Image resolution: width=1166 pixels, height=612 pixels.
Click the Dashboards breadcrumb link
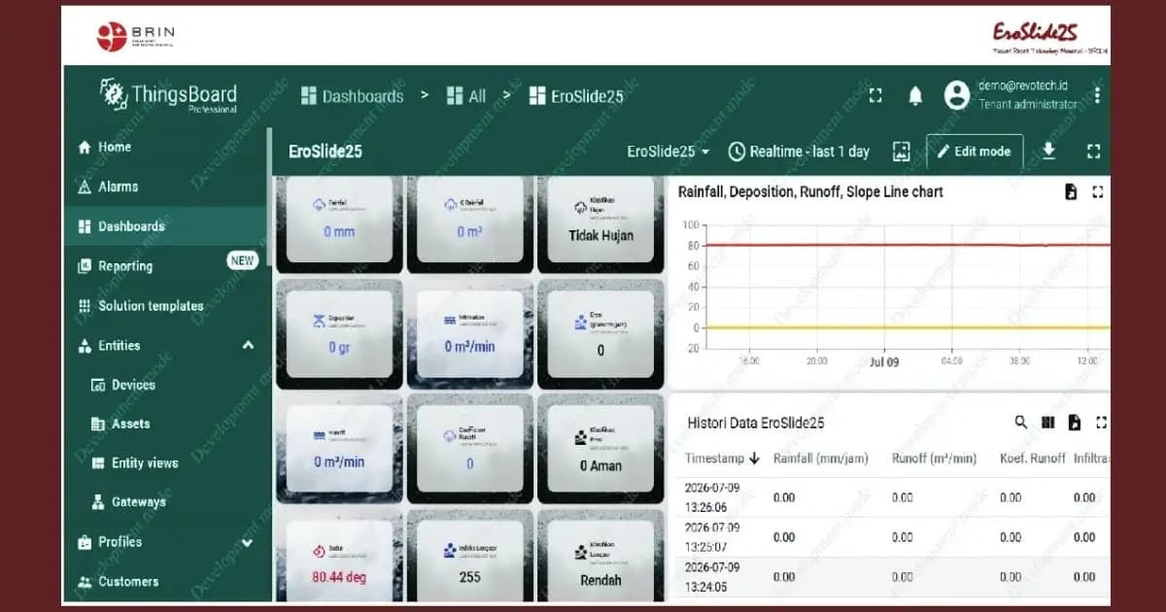click(352, 96)
